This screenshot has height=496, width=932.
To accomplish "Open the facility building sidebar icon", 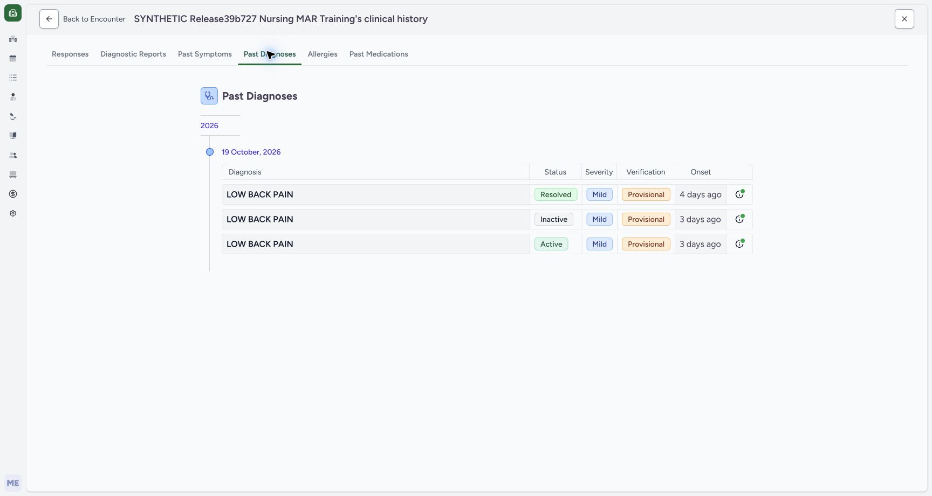I will click(x=13, y=39).
